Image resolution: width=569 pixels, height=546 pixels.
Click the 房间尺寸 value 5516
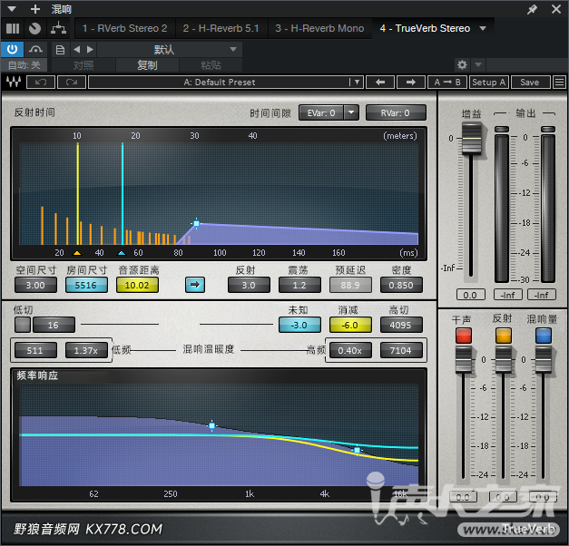tap(86, 285)
